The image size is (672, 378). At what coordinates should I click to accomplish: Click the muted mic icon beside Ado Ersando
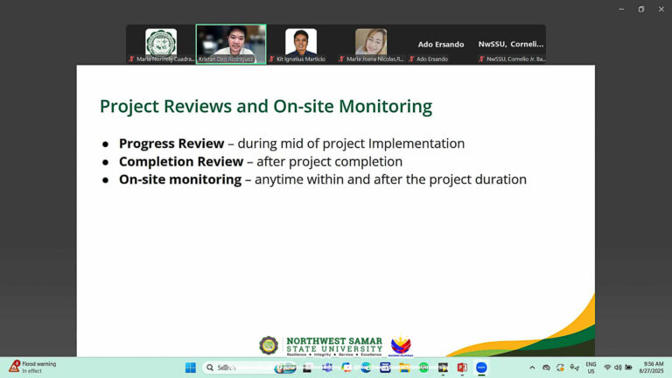click(411, 59)
